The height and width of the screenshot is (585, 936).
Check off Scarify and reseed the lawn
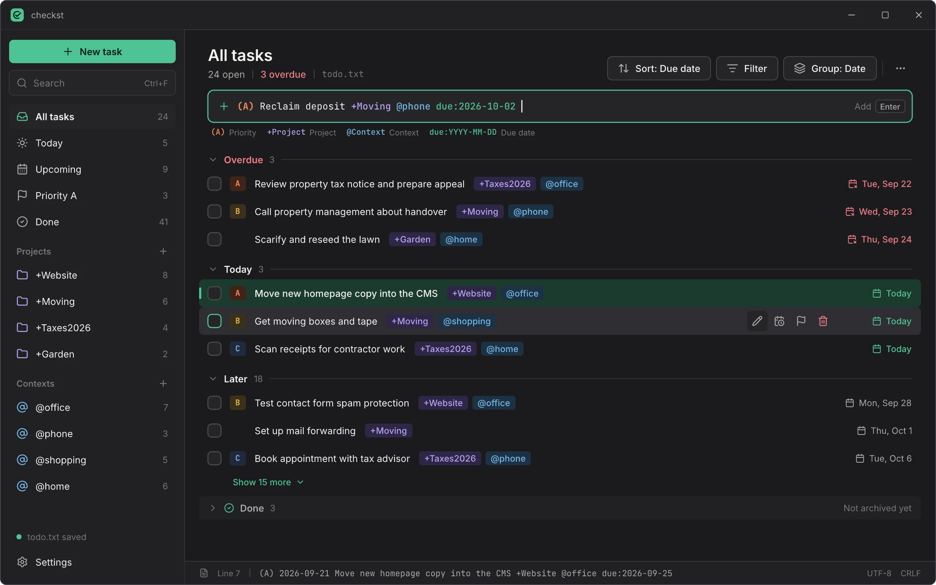pos(214,240)
